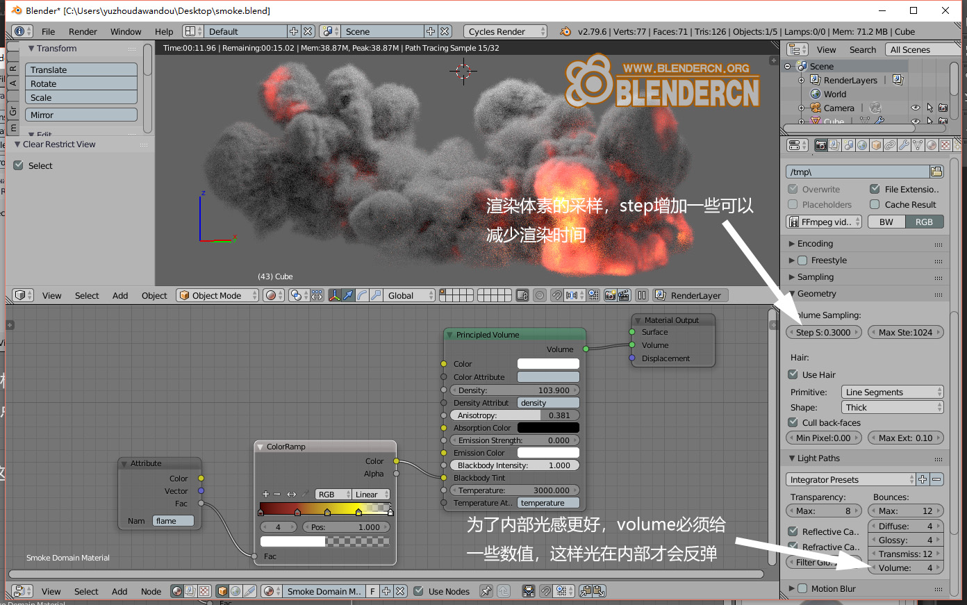The height and width of the screenshot is (605, 967).
Task: Open Texture properties tab (checker icon)
Action: click(945, 145)
